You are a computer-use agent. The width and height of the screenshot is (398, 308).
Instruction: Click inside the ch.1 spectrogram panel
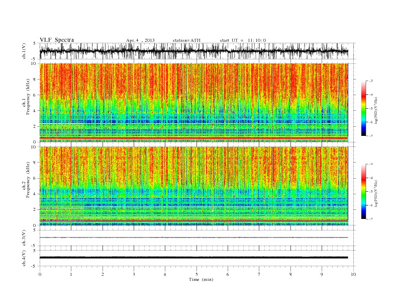pyautogui.click(x=193, y=103)
